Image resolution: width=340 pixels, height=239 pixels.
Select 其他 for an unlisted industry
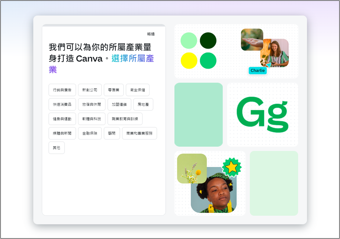point(56,148)
